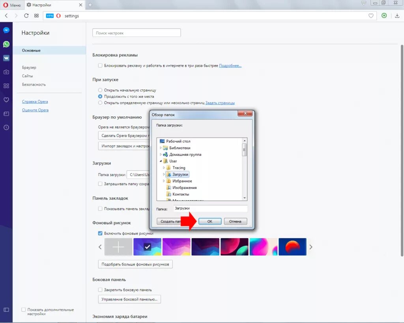Toggle Показывать панель закладок checkbox
The height and width of the screenshot is (323, 404).
(100, 209)
